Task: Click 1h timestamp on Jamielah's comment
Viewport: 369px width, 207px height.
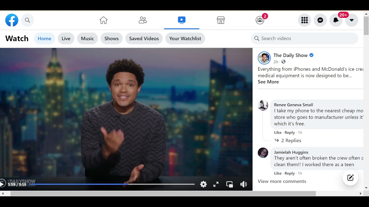Action: [300, 173]
